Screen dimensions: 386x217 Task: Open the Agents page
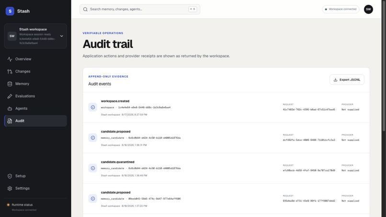coord(35,108)
